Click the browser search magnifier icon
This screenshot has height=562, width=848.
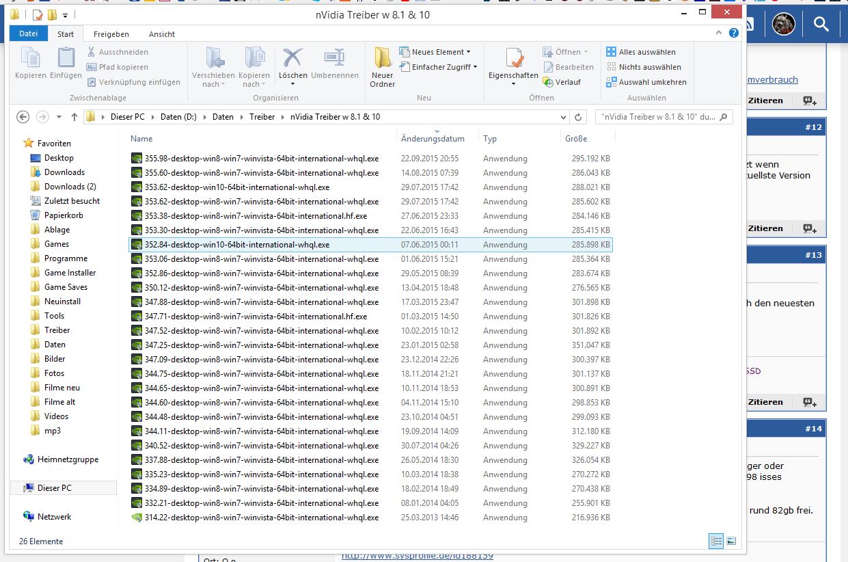(x=821, y=25)
